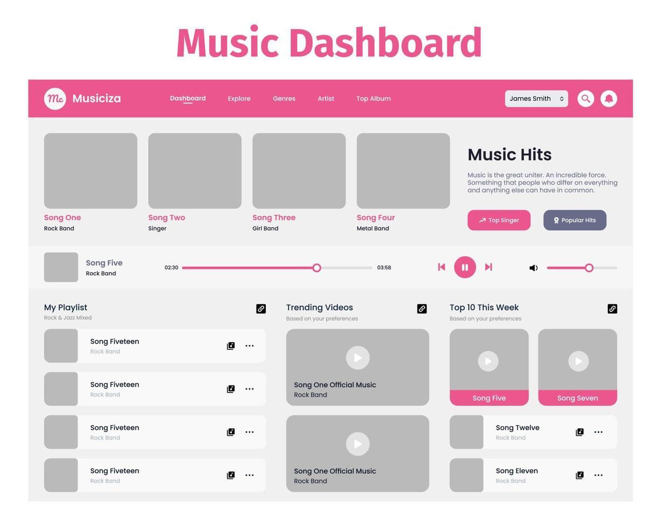Click the Song Five now-playing thumbnail

(x=61, y=267)
